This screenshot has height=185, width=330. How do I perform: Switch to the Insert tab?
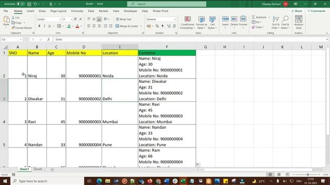[30, 11]
